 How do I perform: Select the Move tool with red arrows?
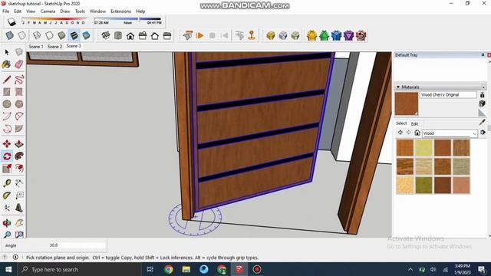point(7,143)
